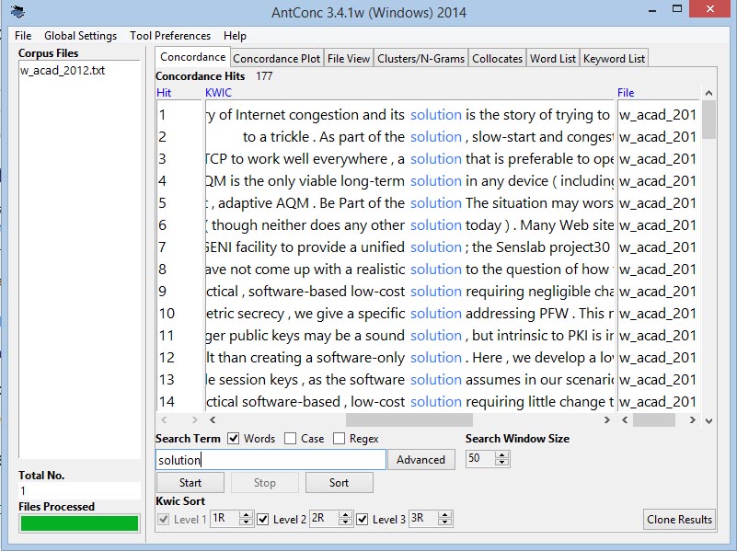Toggle the Case checkbox
The width and height of the screenshot is (737, 551).
tap(291, 438)
